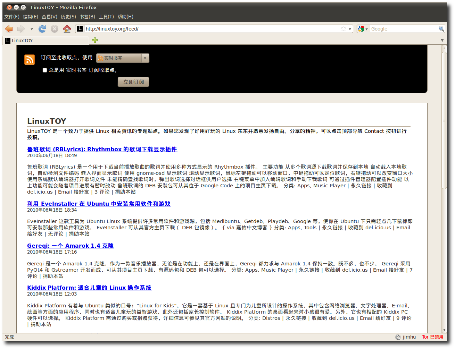The image size is (455, 349).
Task: Open the recent pages history dropdown arrow
Action: [32, 29]
